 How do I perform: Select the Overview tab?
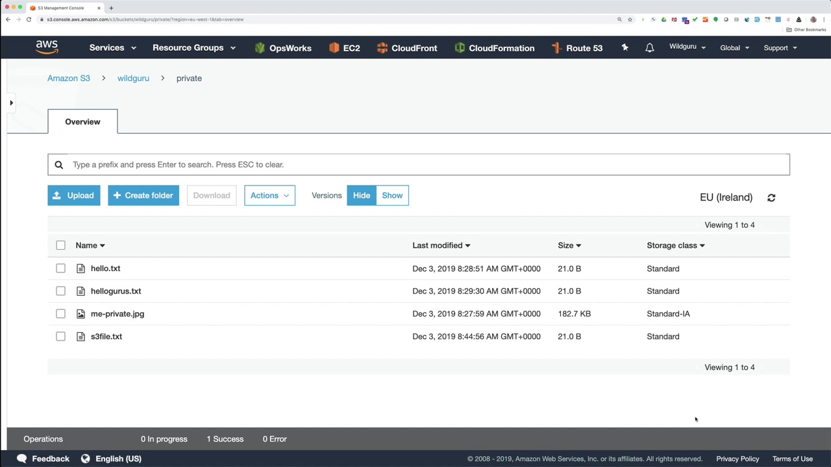pos(82,122)
